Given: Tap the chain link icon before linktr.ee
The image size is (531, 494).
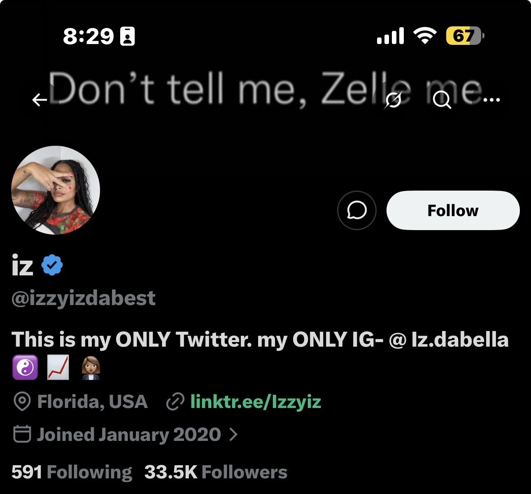Looking at the screenshot, I should click(x=175, y=402).
